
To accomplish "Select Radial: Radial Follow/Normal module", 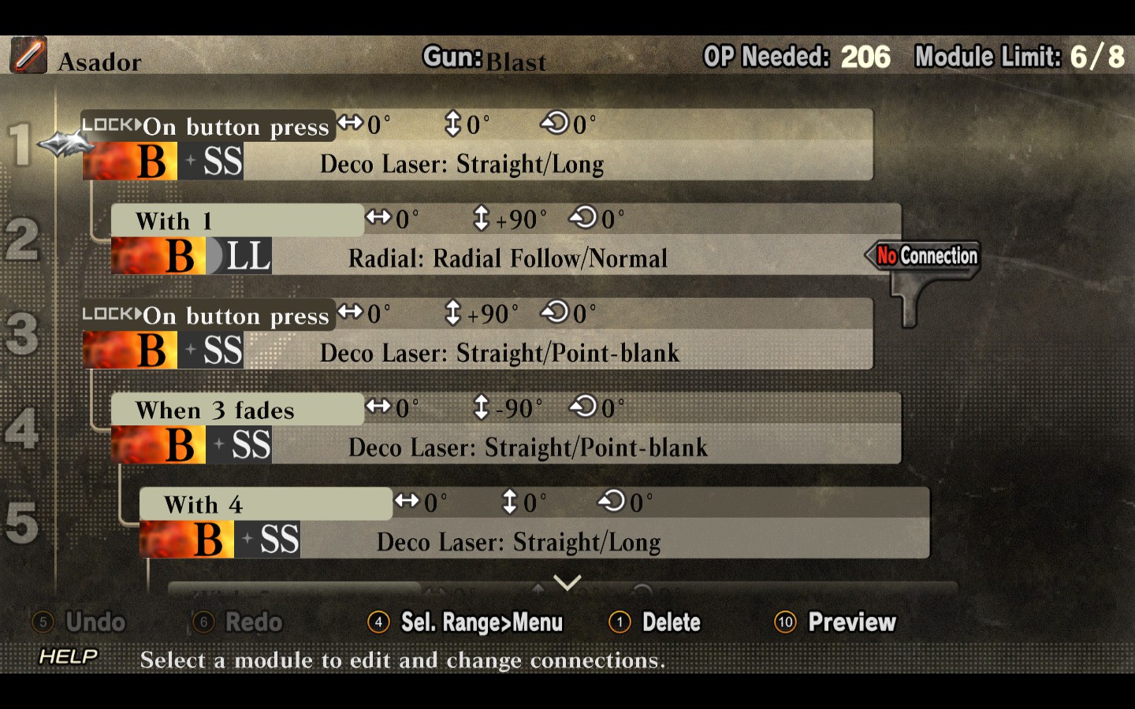I will [x=508, y=258].
